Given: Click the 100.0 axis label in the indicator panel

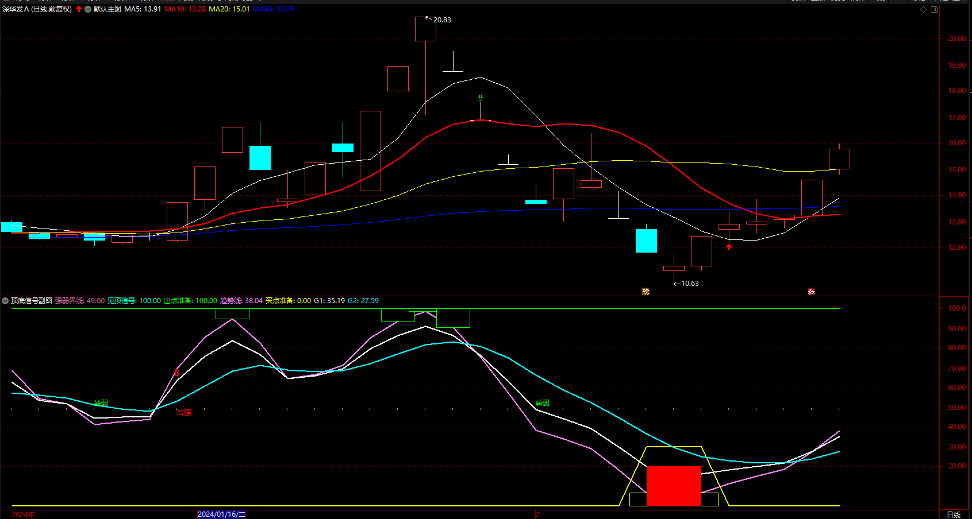Looking at the screenshot, I should (x=957, y=308).
